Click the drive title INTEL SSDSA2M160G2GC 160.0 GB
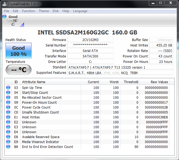This screenshot has width=179, height=160. pos(87,33)
